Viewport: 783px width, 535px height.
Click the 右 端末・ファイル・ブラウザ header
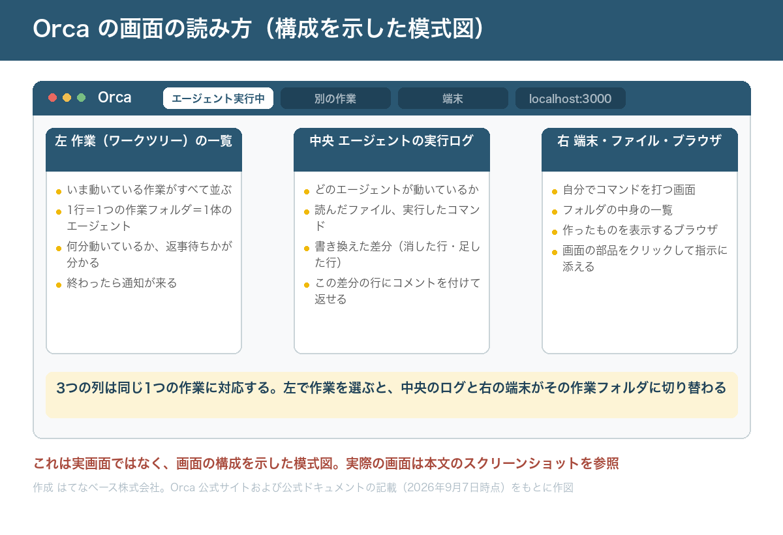tap(639, 149)
